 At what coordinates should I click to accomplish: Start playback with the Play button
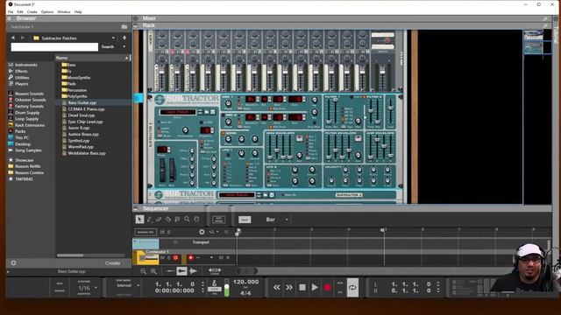coord(315,287)
